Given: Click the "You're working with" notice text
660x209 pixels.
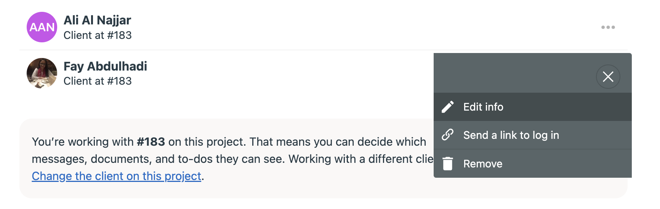Looking at the screenshot, I should 83,142.
